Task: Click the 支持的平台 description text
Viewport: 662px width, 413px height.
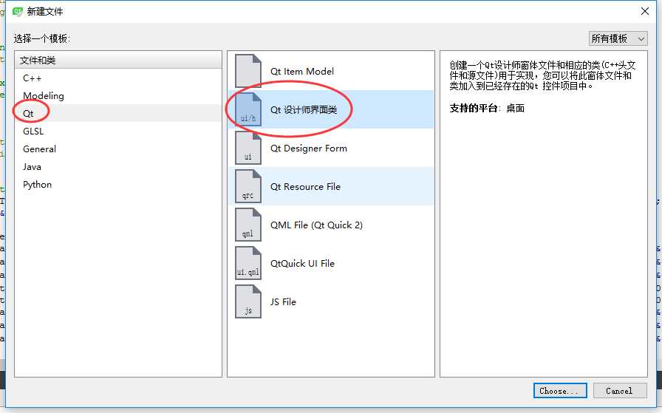Action: (x=487, y=108)
